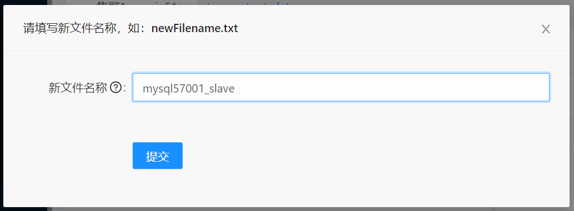Click the bold newFilename.txt example text
Screen dimensions: 574x211
195,28
